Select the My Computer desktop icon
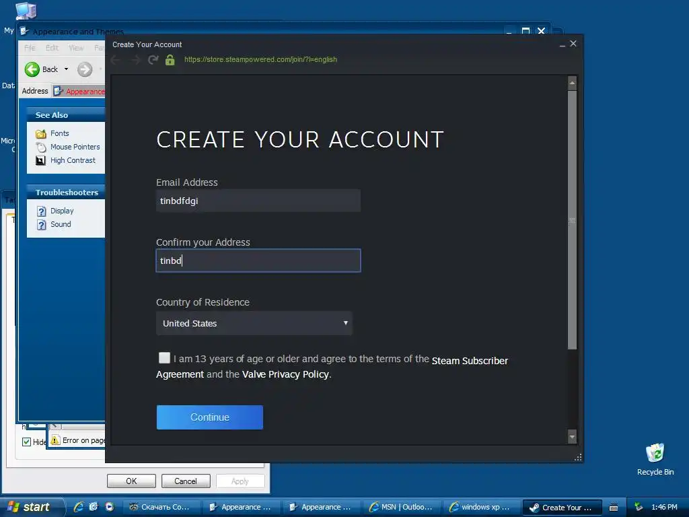 click(26, 11)
